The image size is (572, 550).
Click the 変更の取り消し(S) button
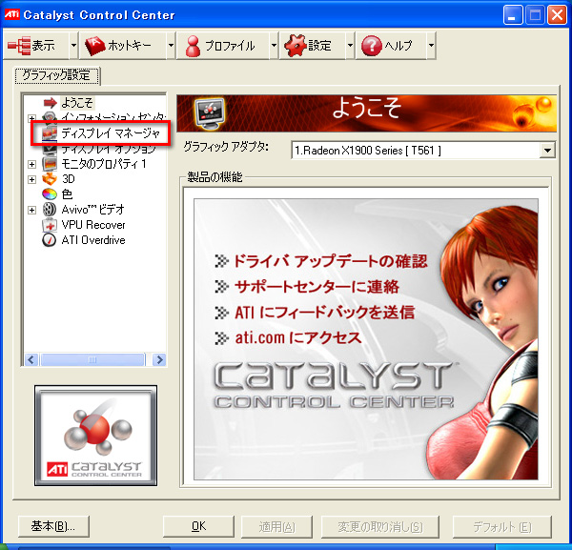(x=380, y=526)
